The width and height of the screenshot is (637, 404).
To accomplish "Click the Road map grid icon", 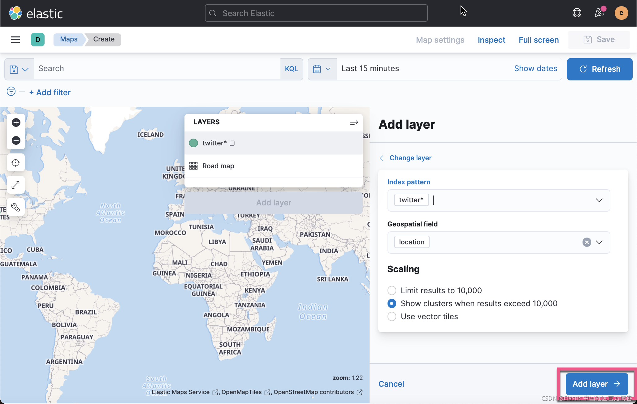I will (193, 166).
